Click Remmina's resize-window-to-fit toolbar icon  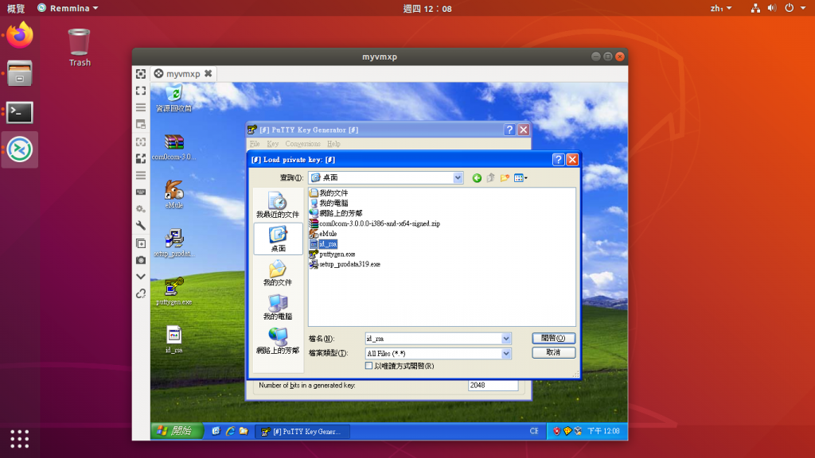[x=141, y=74]
